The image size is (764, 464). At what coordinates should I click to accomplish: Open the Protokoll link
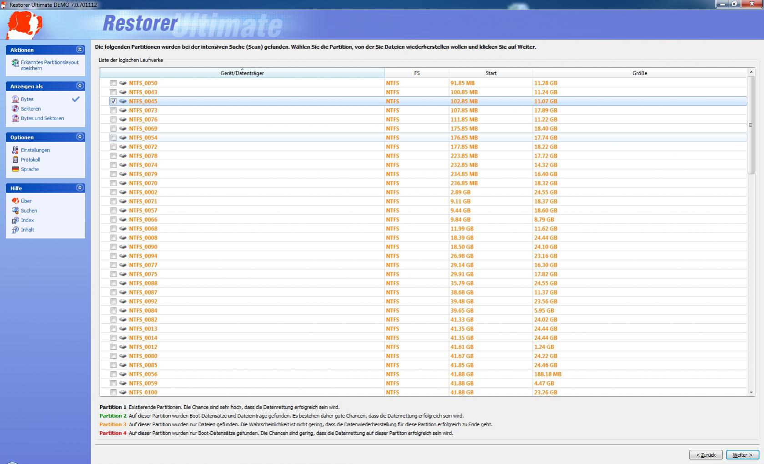(x=30, y=160)
